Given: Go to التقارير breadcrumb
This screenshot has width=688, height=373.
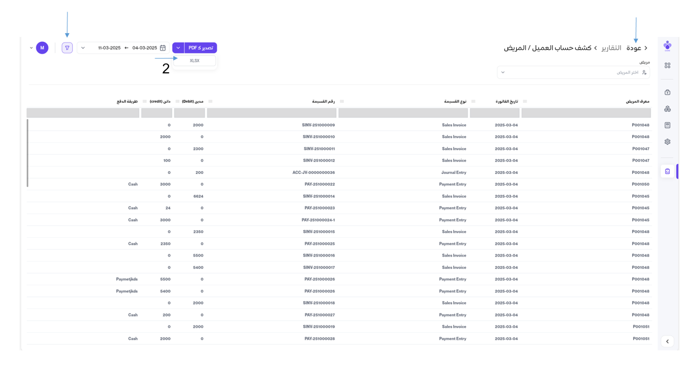Looking at the screenshot, I should click(x=611, y=48).
